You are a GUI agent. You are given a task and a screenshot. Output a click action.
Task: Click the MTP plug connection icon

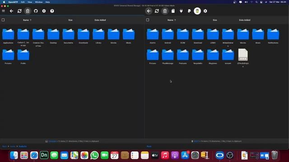click(x=181, y=11)
